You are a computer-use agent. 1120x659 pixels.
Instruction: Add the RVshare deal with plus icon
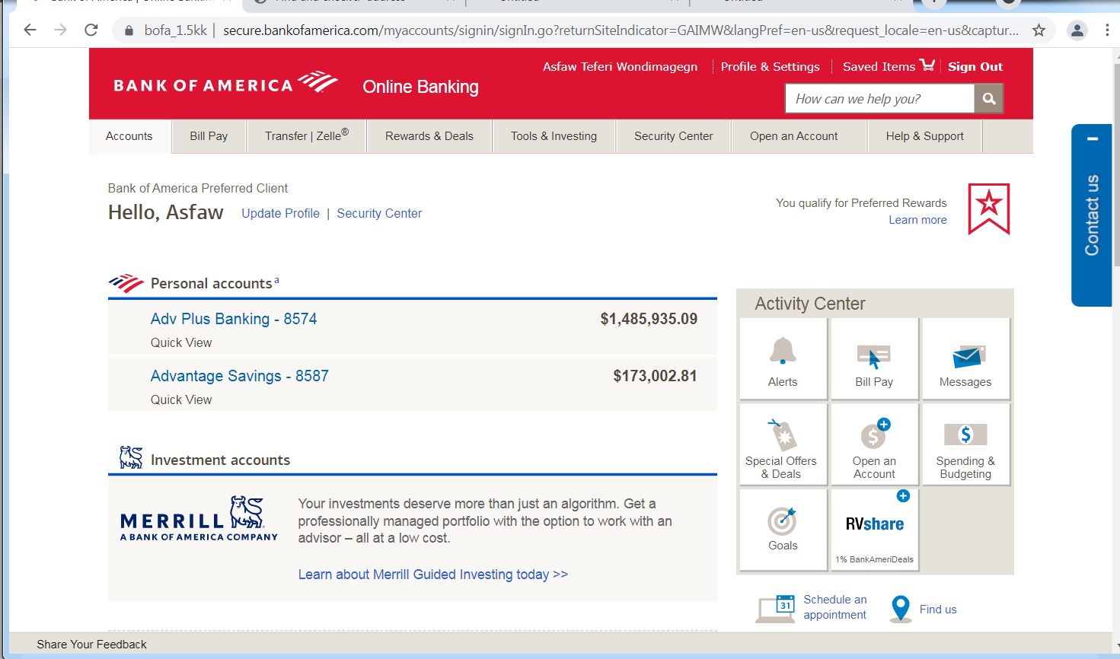[x=903, y=496]
